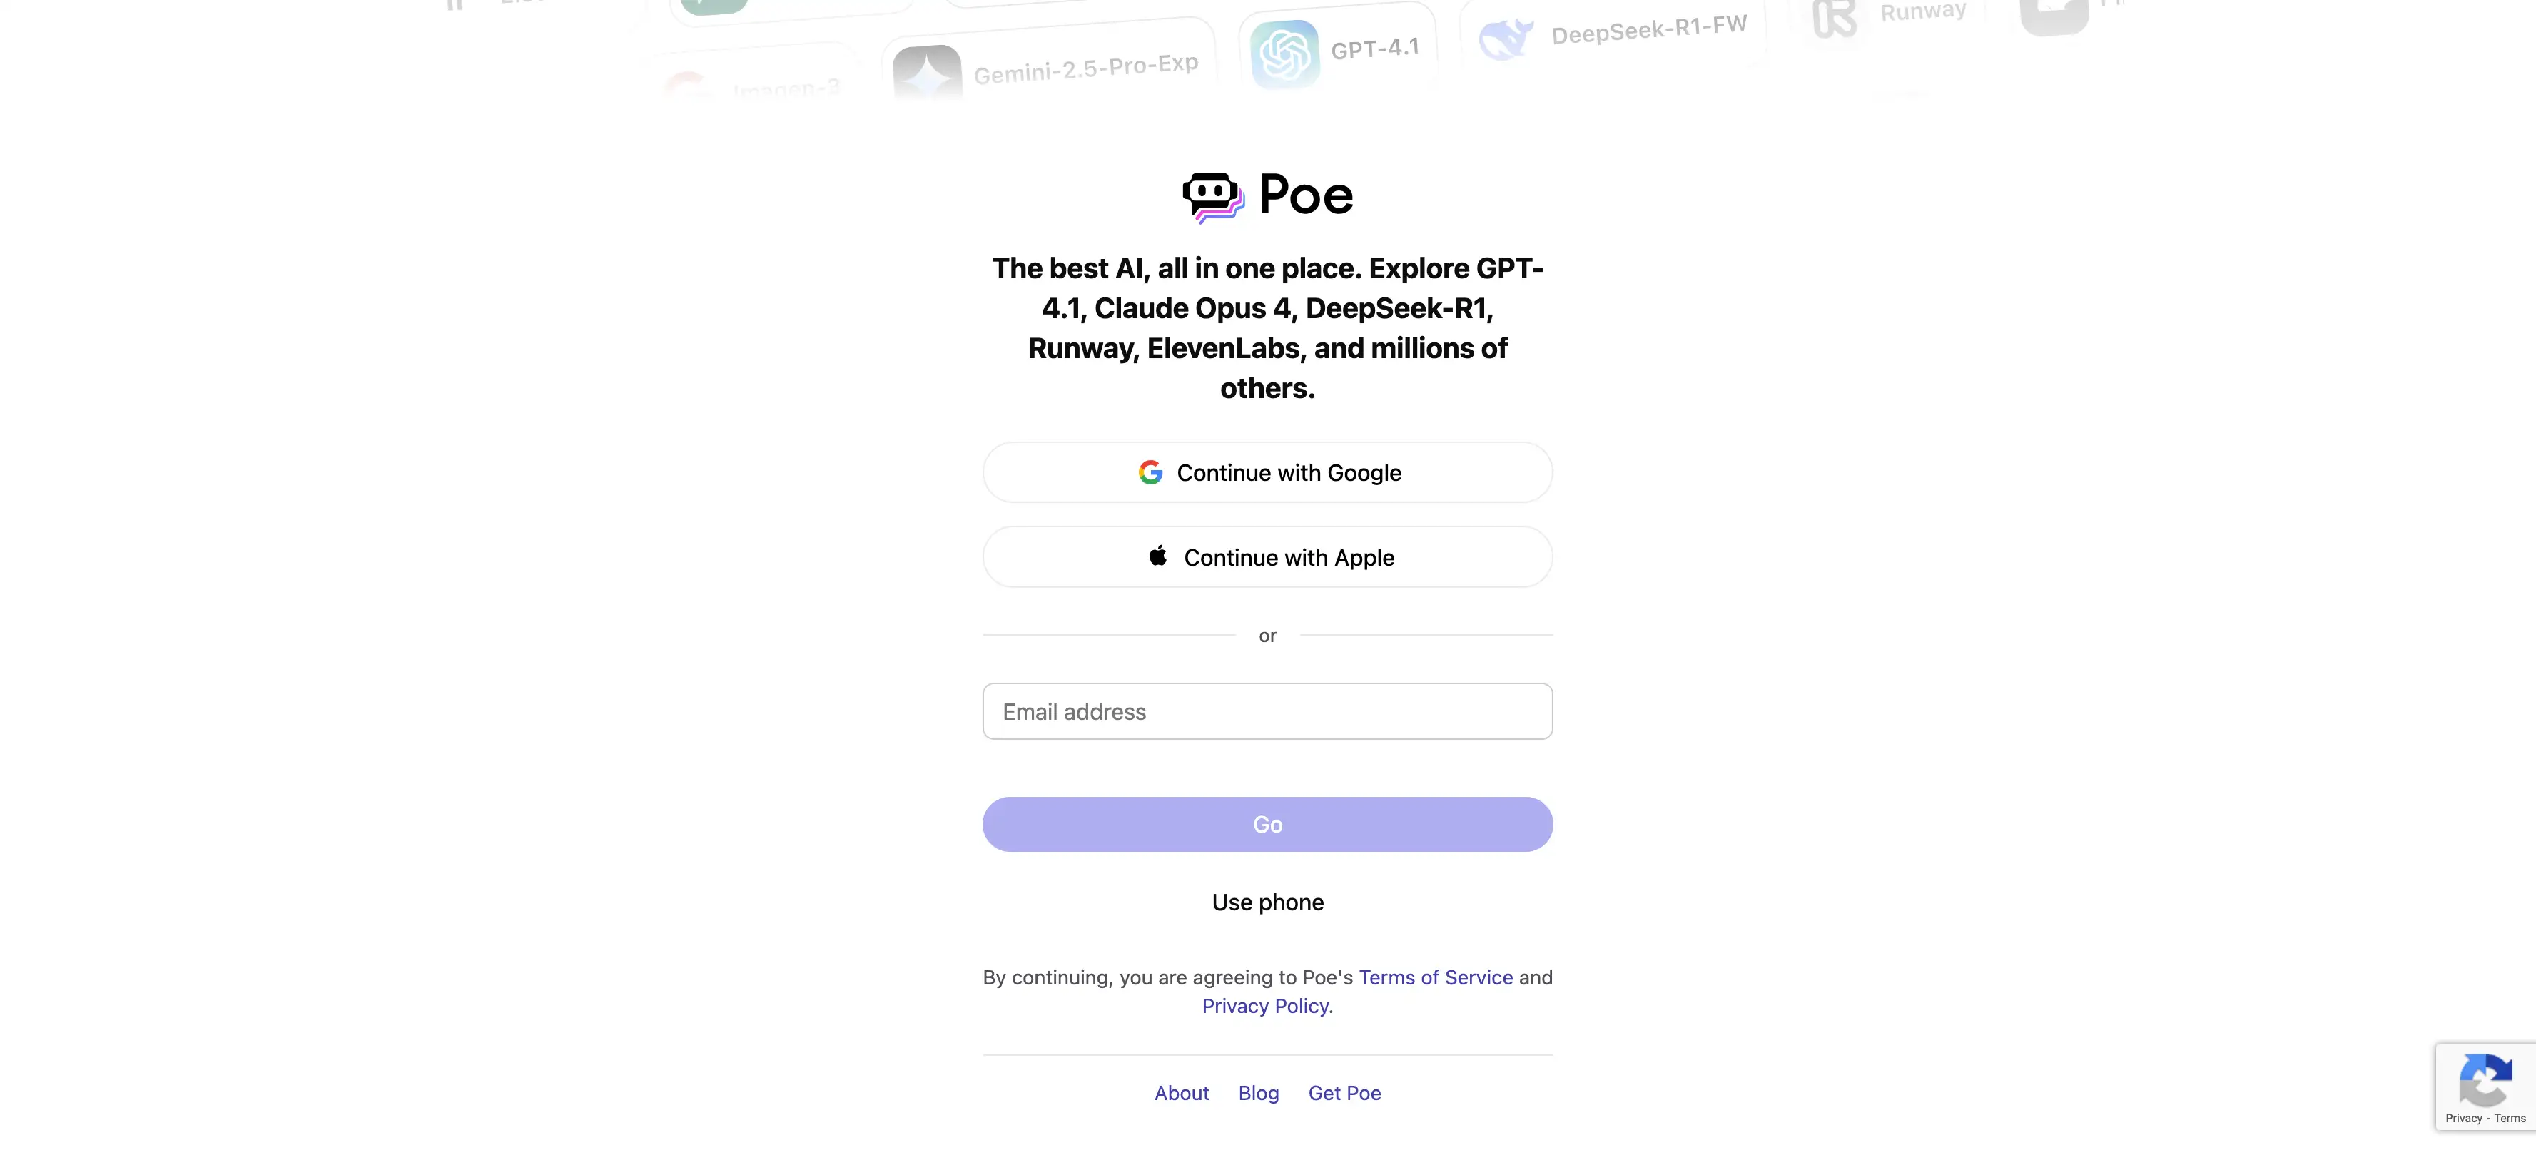Click the reCAPTCHA Privacy link

coord(2463,1119)
